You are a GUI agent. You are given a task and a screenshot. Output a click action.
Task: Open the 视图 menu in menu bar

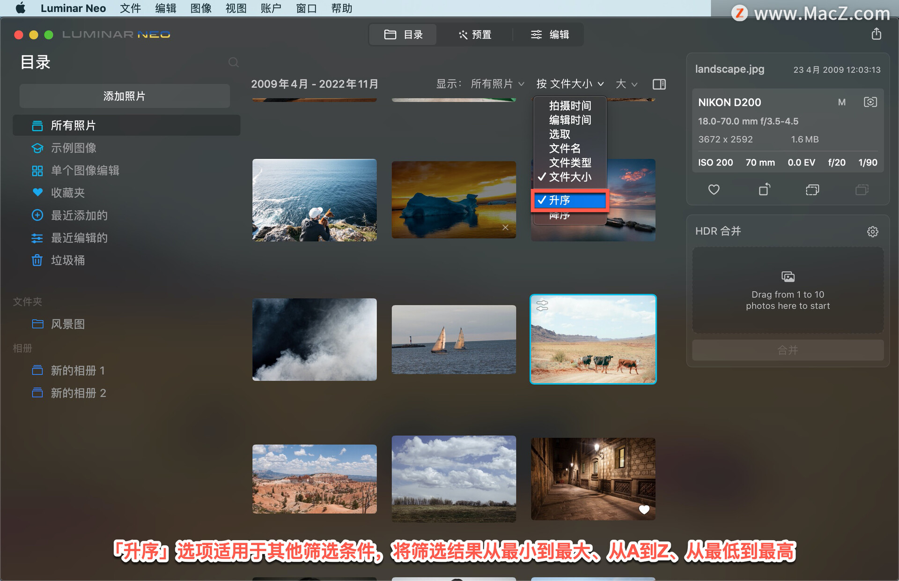click(x=236, y=8)
